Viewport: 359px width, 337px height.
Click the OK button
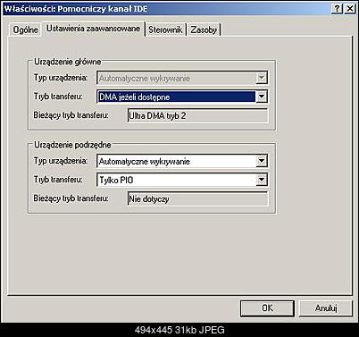tap(267, 308)
